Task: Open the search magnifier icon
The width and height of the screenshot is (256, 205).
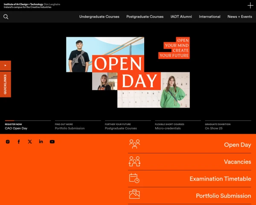Action: coord(6,17)
